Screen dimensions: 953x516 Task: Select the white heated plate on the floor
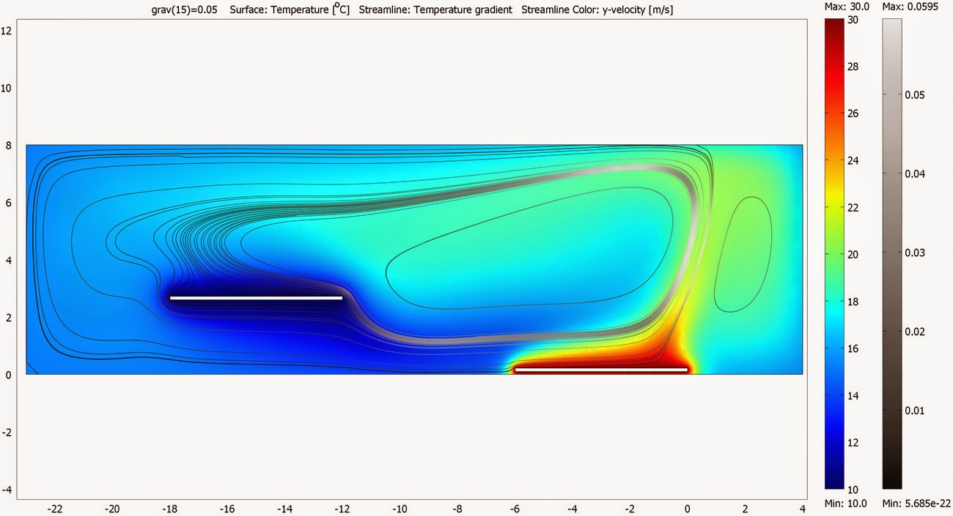pos(600,370)
